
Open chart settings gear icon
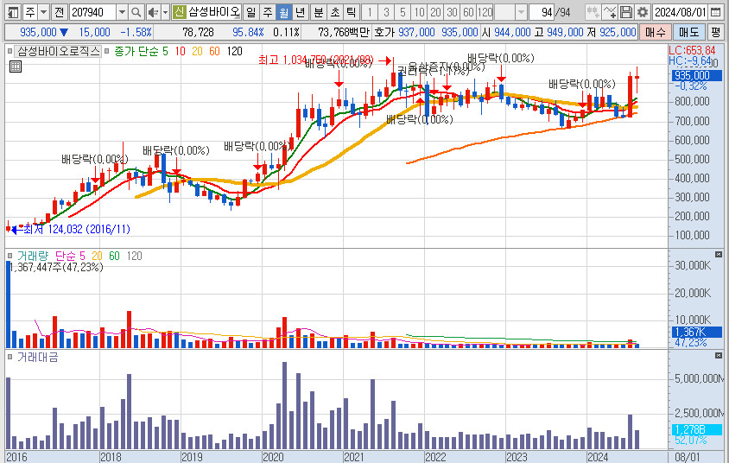coord(642,12)
